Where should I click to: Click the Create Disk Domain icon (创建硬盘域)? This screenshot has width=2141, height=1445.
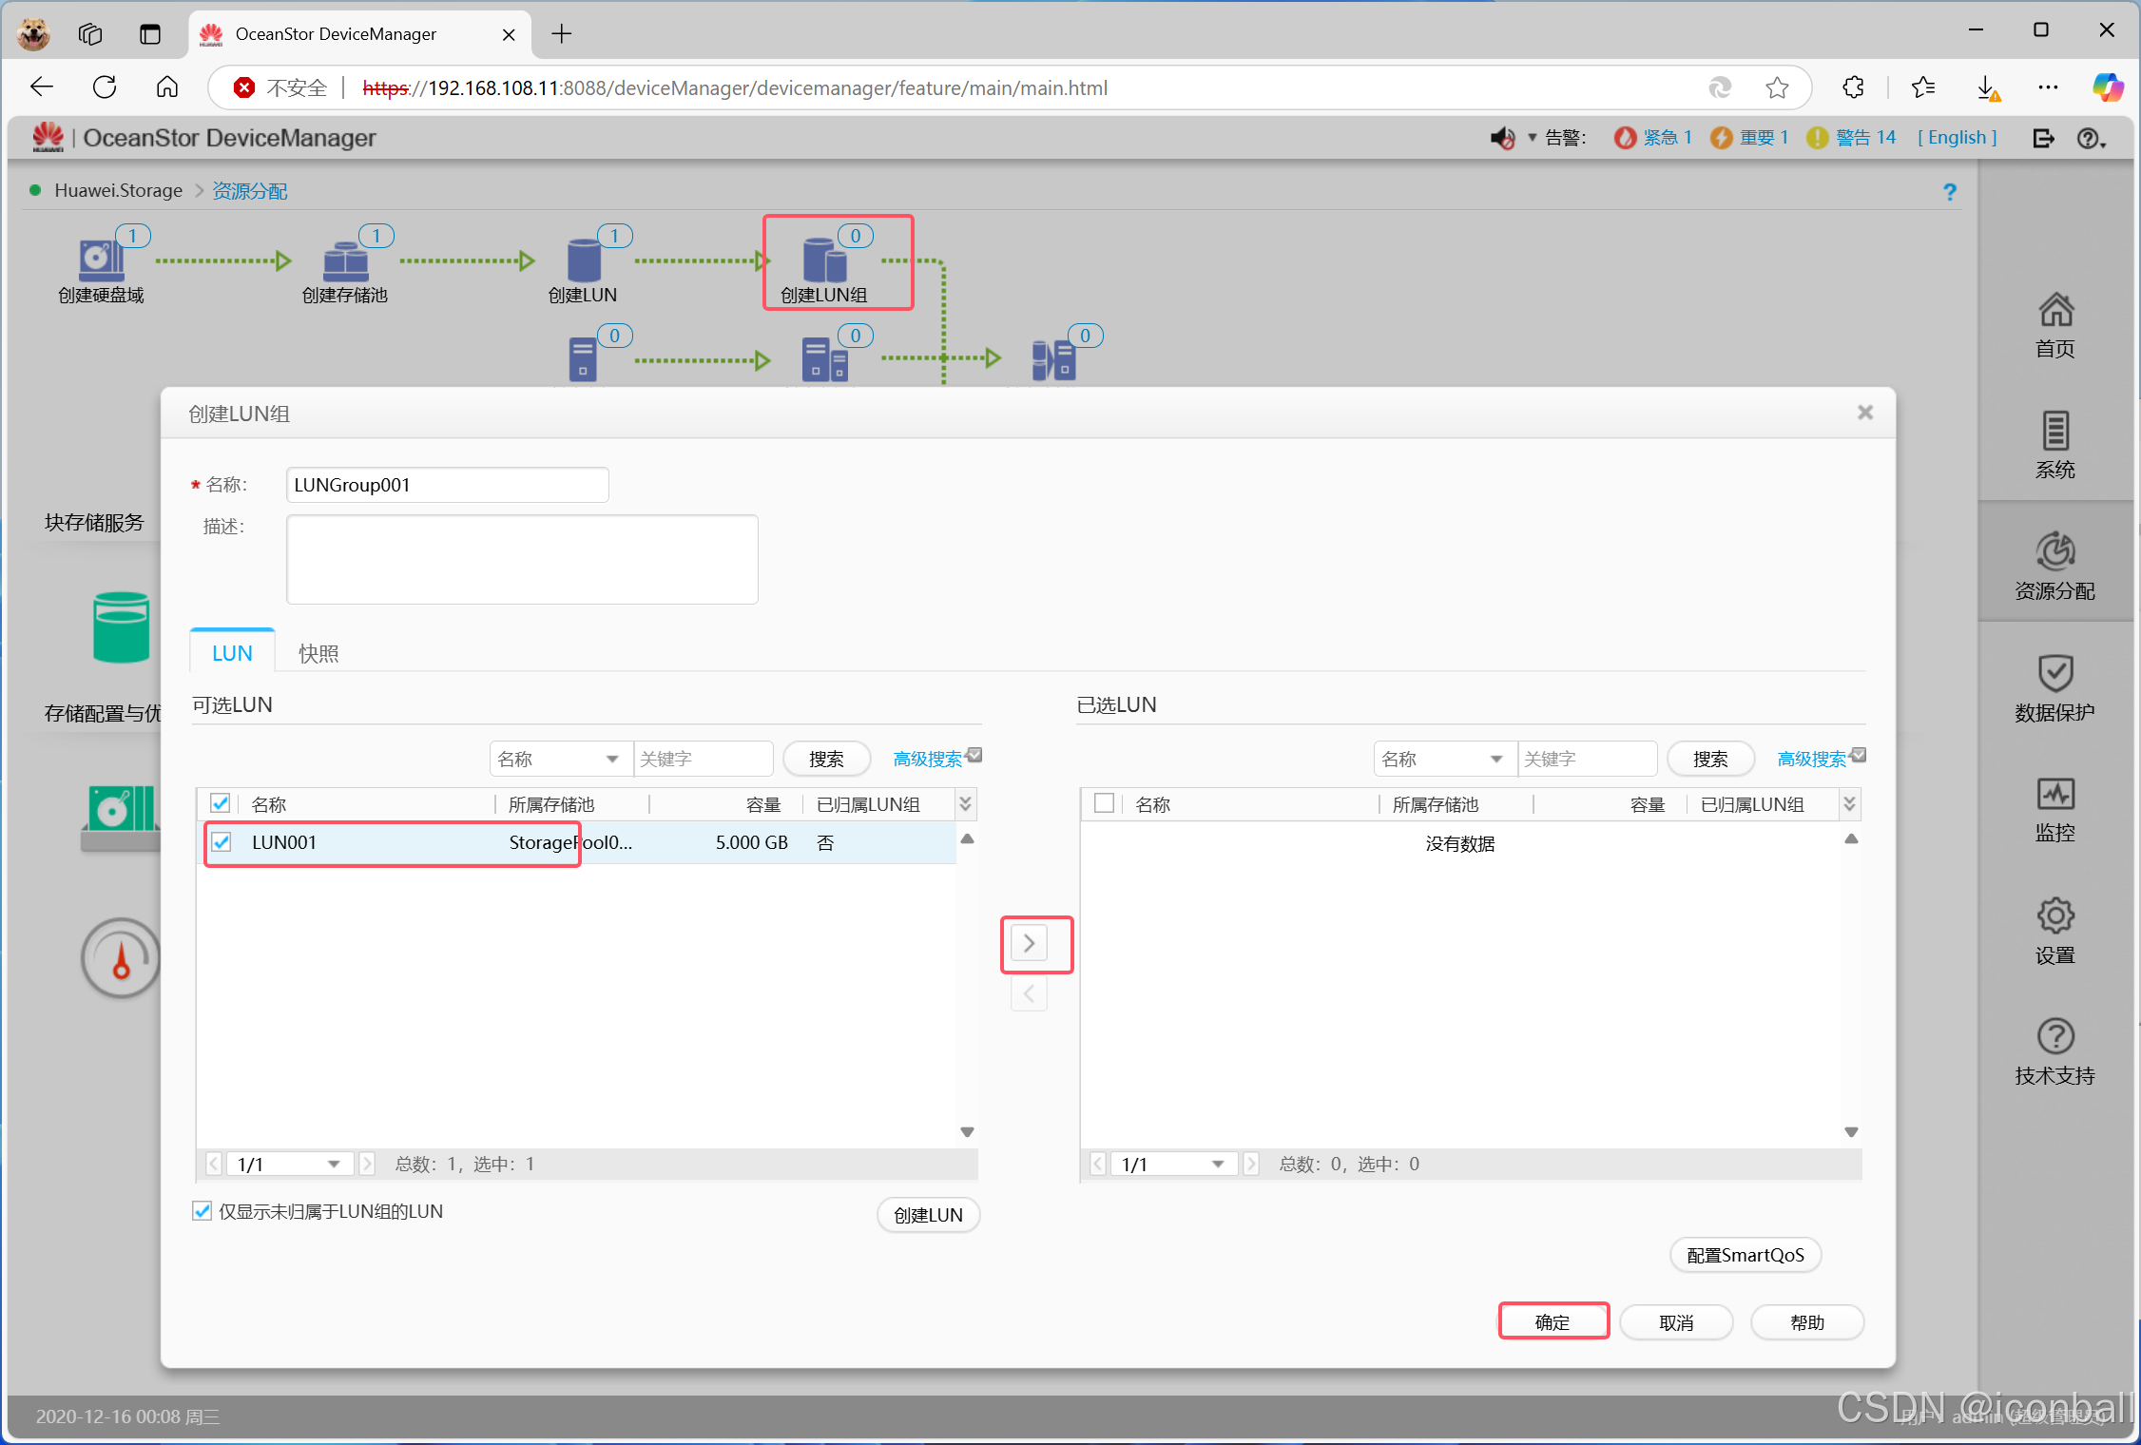click(x=101, y=260)
